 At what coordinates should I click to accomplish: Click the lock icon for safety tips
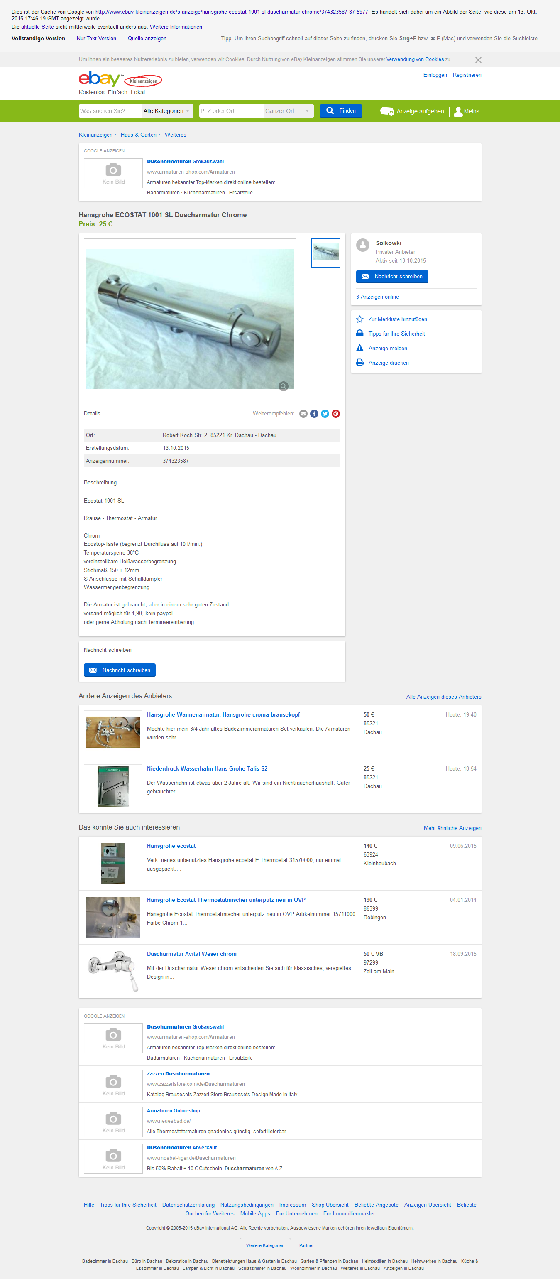pyautogui.click(x=360, y=333)
